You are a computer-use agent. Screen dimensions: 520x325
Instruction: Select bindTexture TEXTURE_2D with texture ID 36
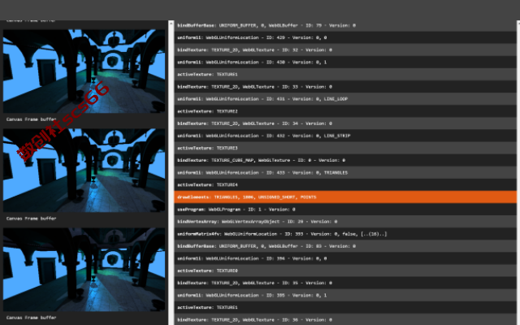click(x=345, y=319)
